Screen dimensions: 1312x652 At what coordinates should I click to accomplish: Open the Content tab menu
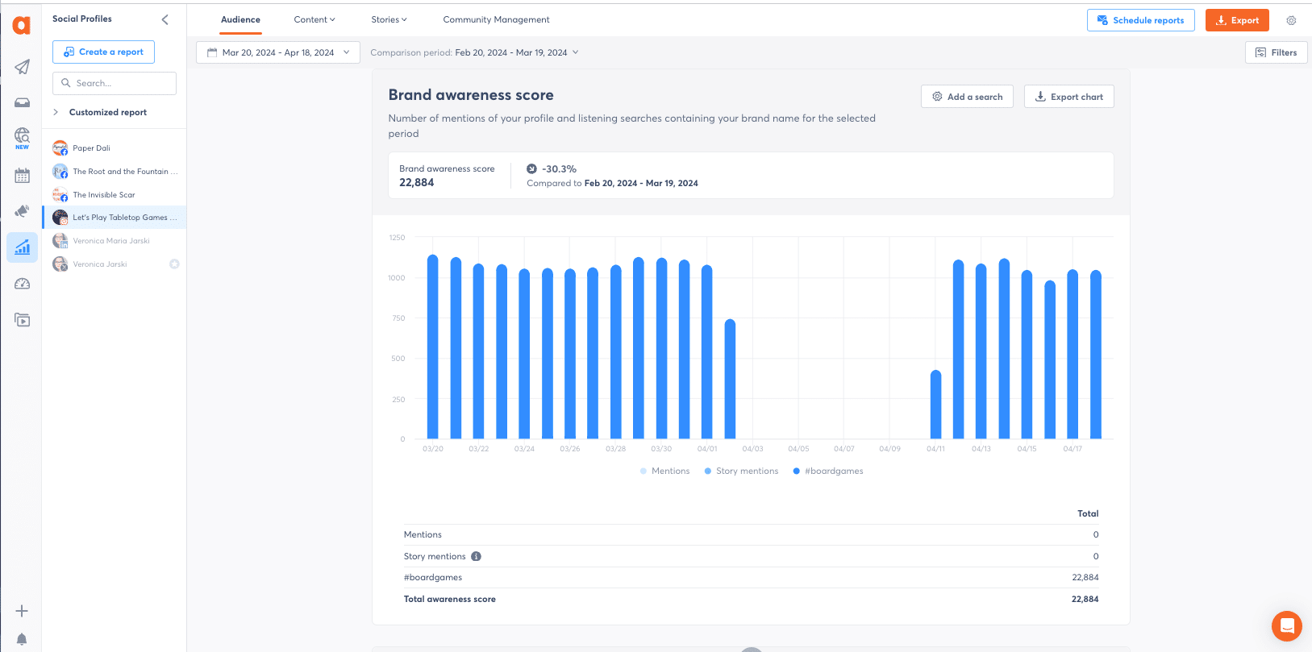tap(314, 19)
